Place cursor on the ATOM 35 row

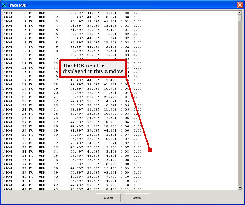point(72,156)
